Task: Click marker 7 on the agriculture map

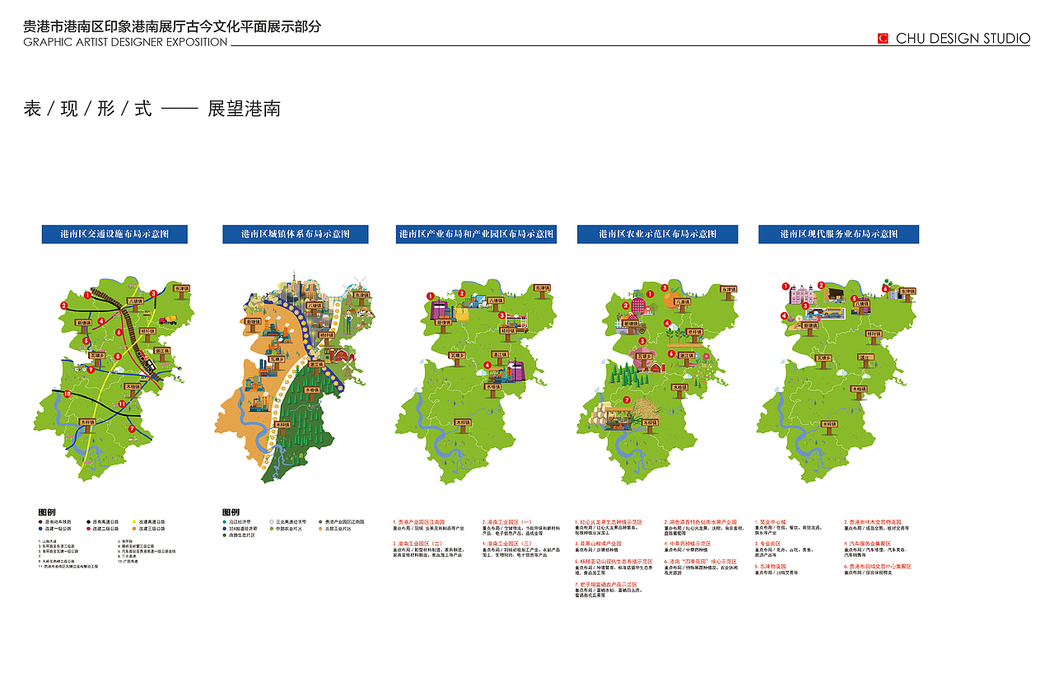Action: click(626, 399)
